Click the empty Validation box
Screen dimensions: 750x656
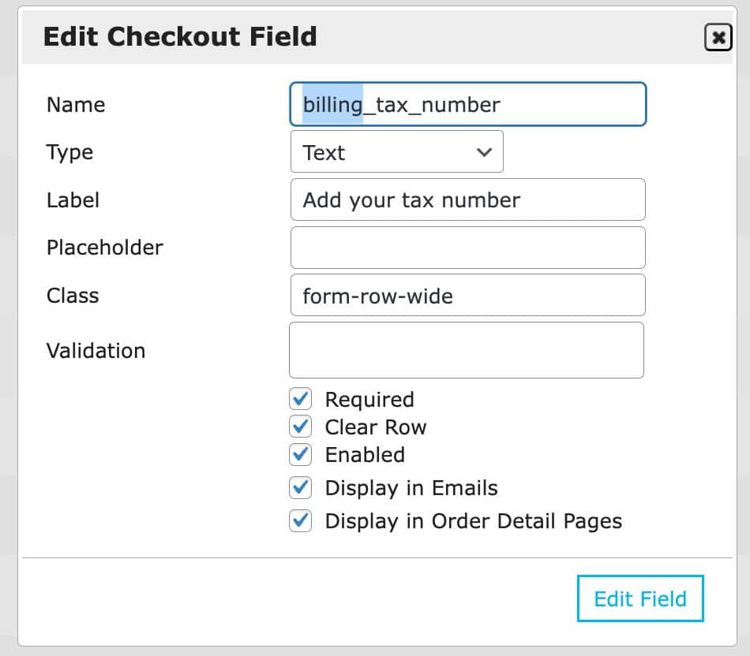[x=466, y=350]
